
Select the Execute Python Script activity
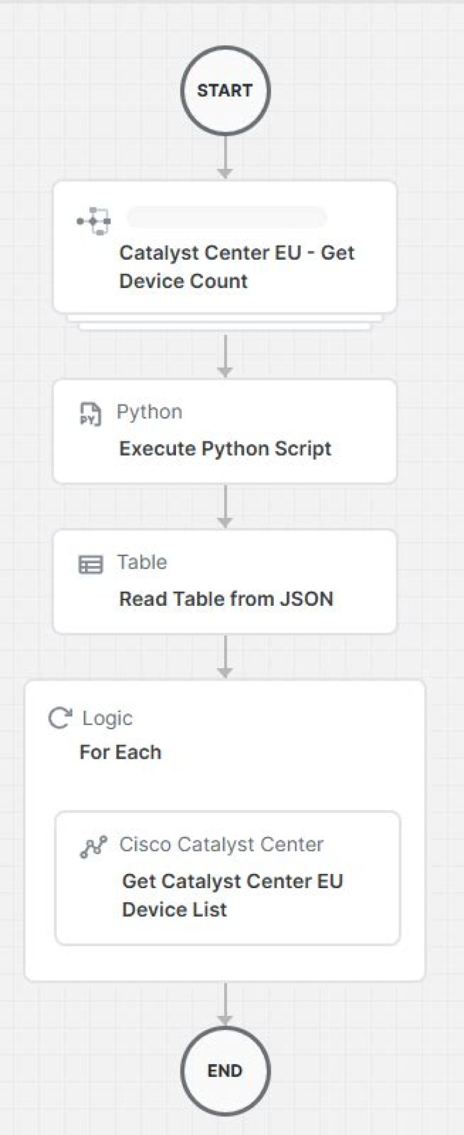(x=225, y=431)
